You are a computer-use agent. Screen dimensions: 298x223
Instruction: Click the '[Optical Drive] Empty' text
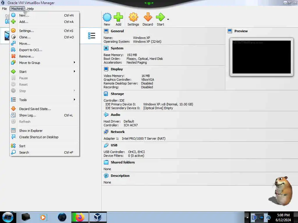tap(158, 108)
